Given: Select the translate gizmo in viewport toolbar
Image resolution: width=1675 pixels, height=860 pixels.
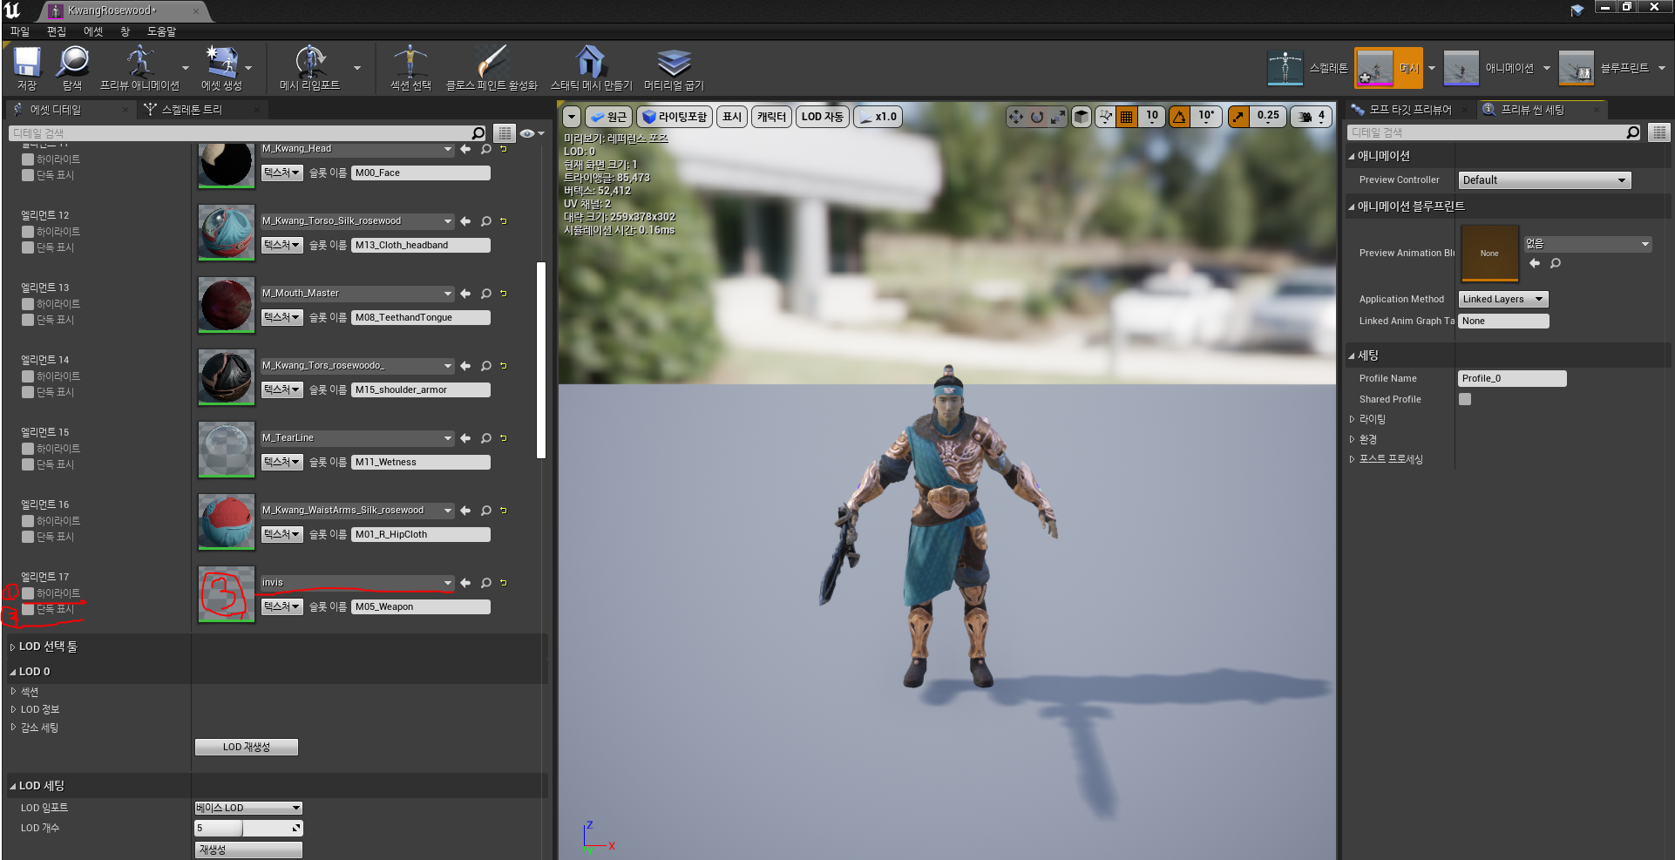Looking at the screenshot, I should (x=1015, y=117).
